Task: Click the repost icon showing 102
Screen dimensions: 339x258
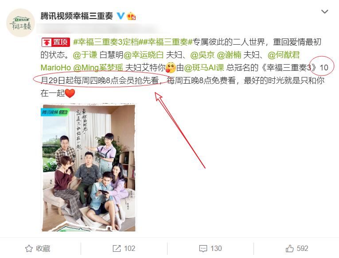Action: [x=117, y=249]
